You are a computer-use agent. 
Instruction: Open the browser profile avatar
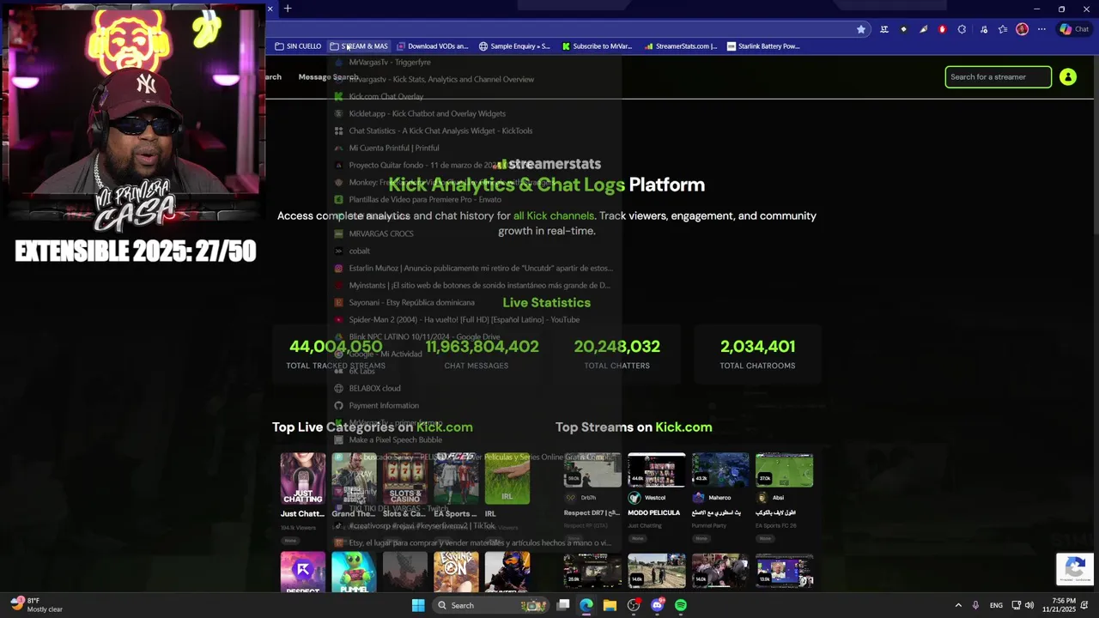1022,29
